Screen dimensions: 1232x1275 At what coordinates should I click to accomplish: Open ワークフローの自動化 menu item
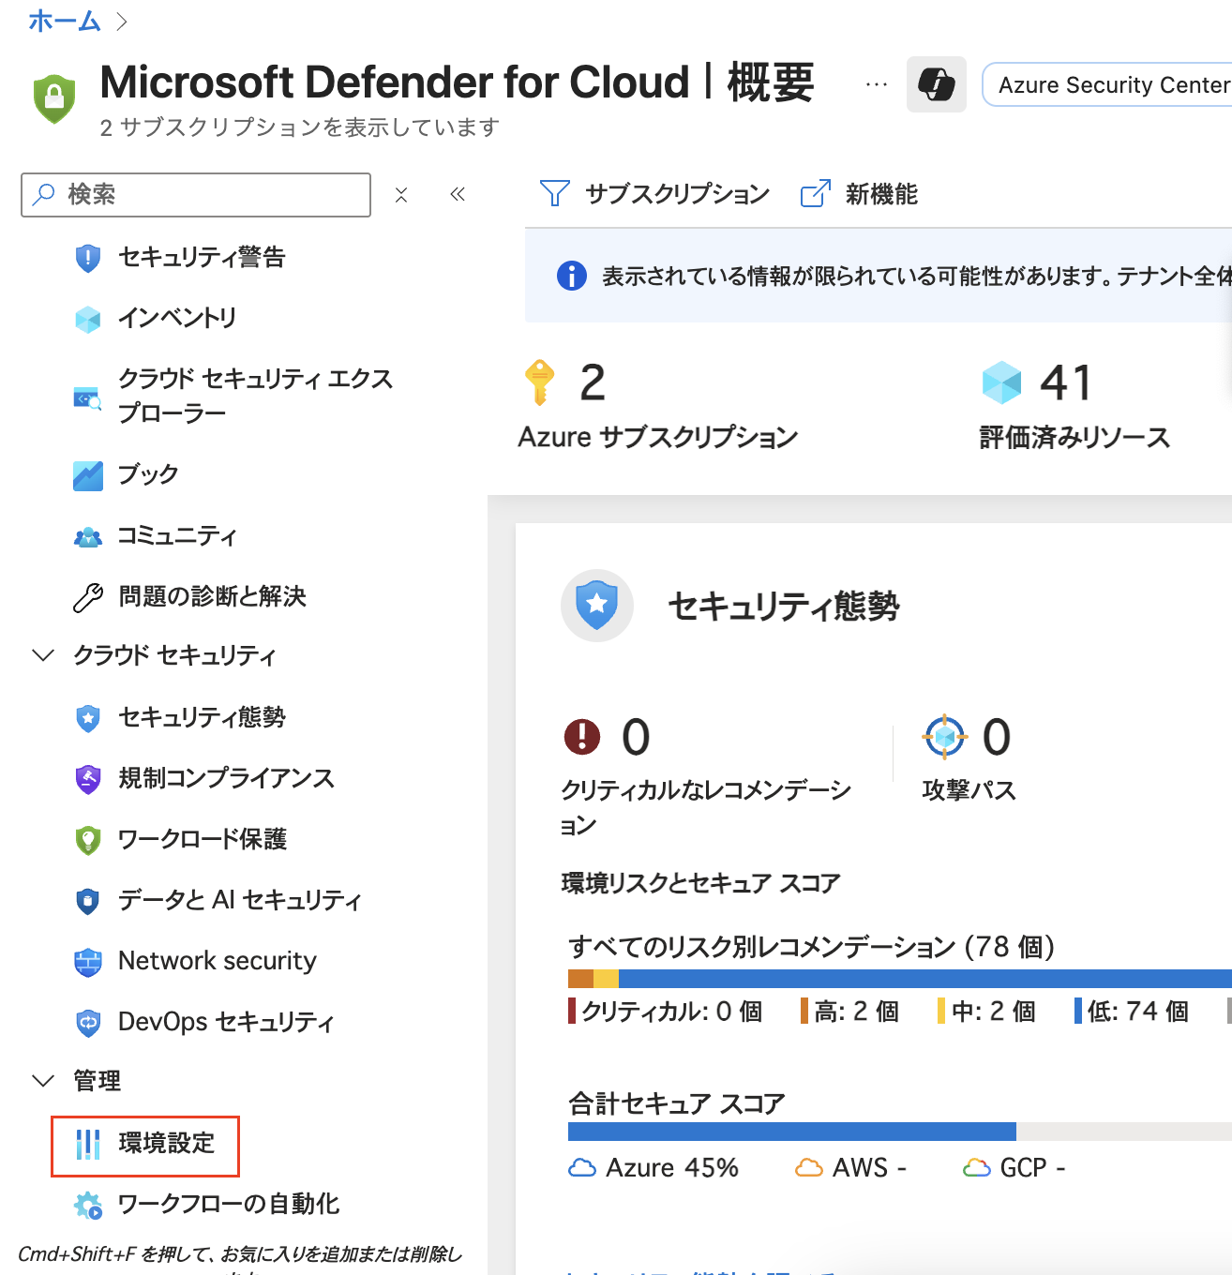point(229,1204)
